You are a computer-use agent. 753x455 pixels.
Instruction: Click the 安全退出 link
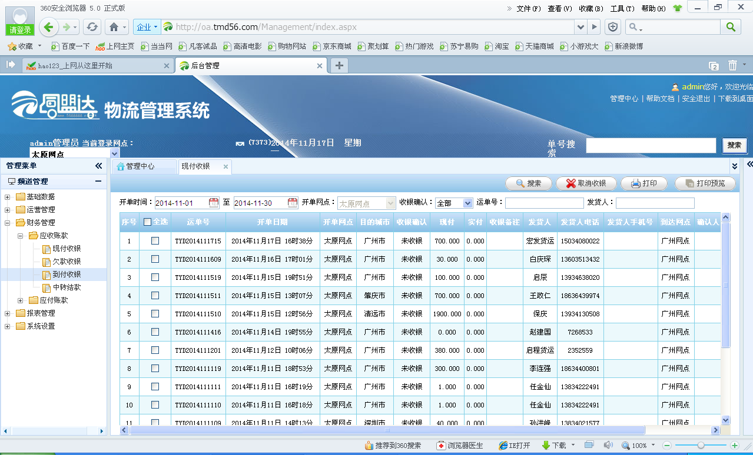coord(696,99)
